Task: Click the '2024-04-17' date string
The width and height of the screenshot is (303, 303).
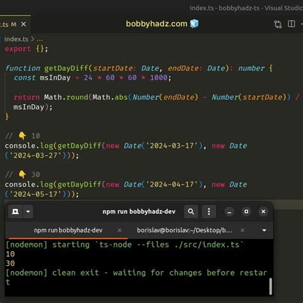Action: (171, 184)
